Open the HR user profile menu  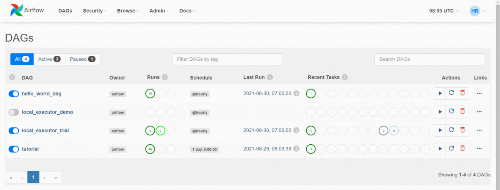(477, 11)
